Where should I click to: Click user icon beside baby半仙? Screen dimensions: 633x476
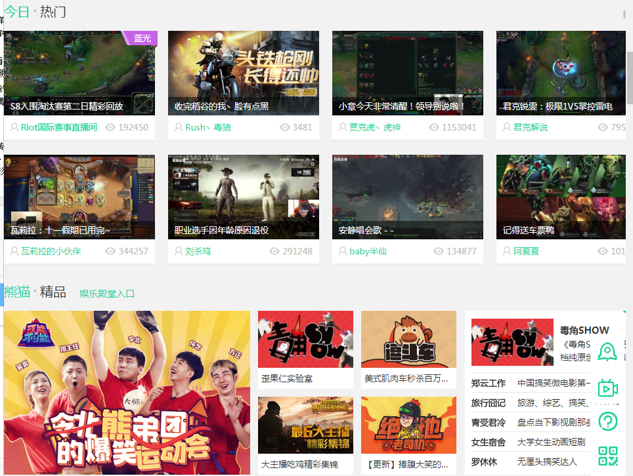(342, 251)
